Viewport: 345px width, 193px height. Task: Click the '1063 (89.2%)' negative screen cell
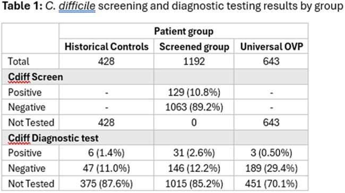194,107
